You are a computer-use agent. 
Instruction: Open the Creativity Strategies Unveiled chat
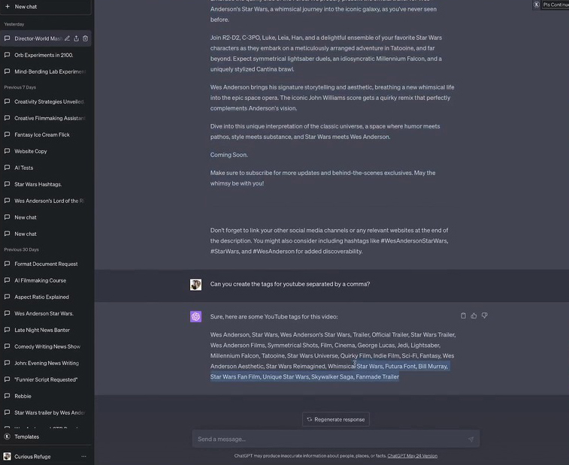46,101
